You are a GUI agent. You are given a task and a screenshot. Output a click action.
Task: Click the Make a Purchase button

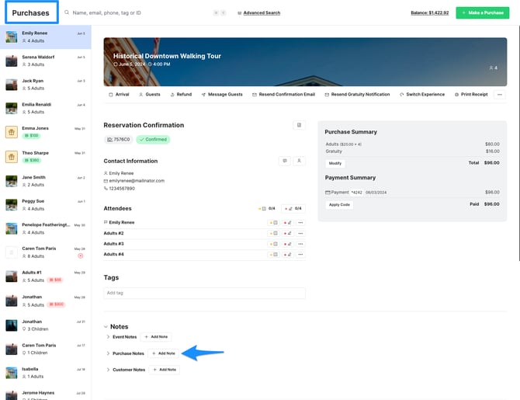pyautogui.click(x=483, y=12)
